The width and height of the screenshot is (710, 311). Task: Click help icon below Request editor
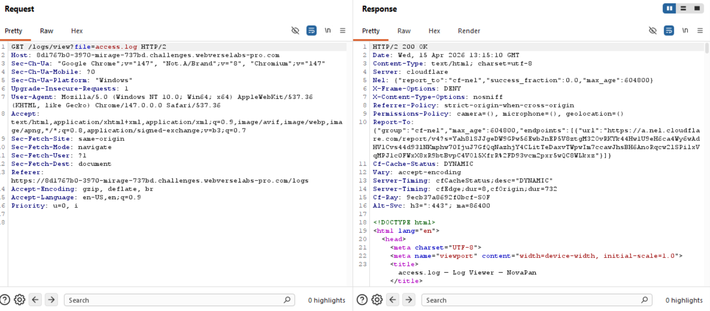pyautogui.click(x=5, y=300)
